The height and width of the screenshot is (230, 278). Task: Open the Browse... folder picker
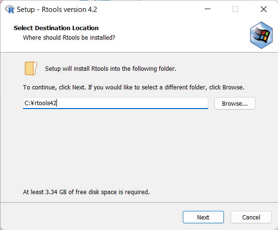coord(235,103)
